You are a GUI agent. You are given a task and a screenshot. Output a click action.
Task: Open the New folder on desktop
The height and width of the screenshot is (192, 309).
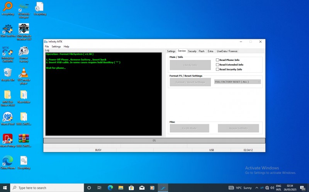pos(24,97)
